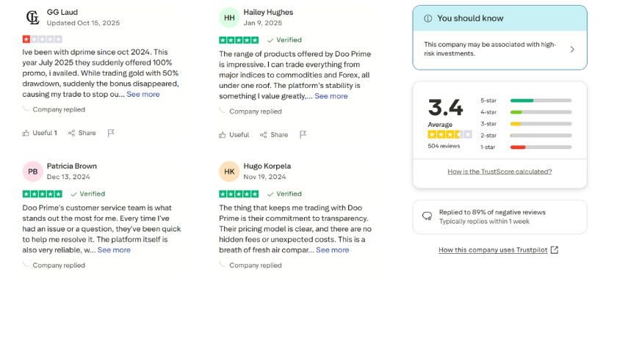The width and height of the screenshot is (617, 347).
Task: Expand Patricia Brown's review with See more
Action: [x=114, y=249]
